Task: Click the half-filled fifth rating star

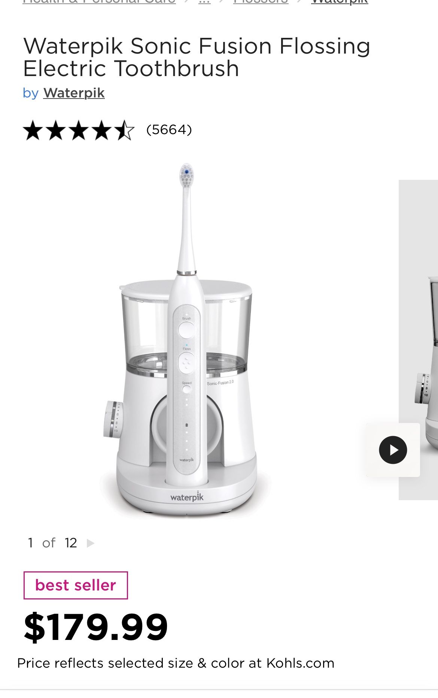Action: tap(124, 130)
